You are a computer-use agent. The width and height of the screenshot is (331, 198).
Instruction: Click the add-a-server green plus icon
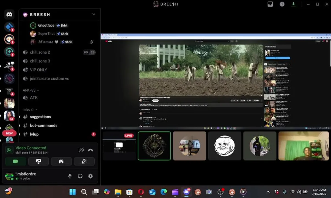9,51
